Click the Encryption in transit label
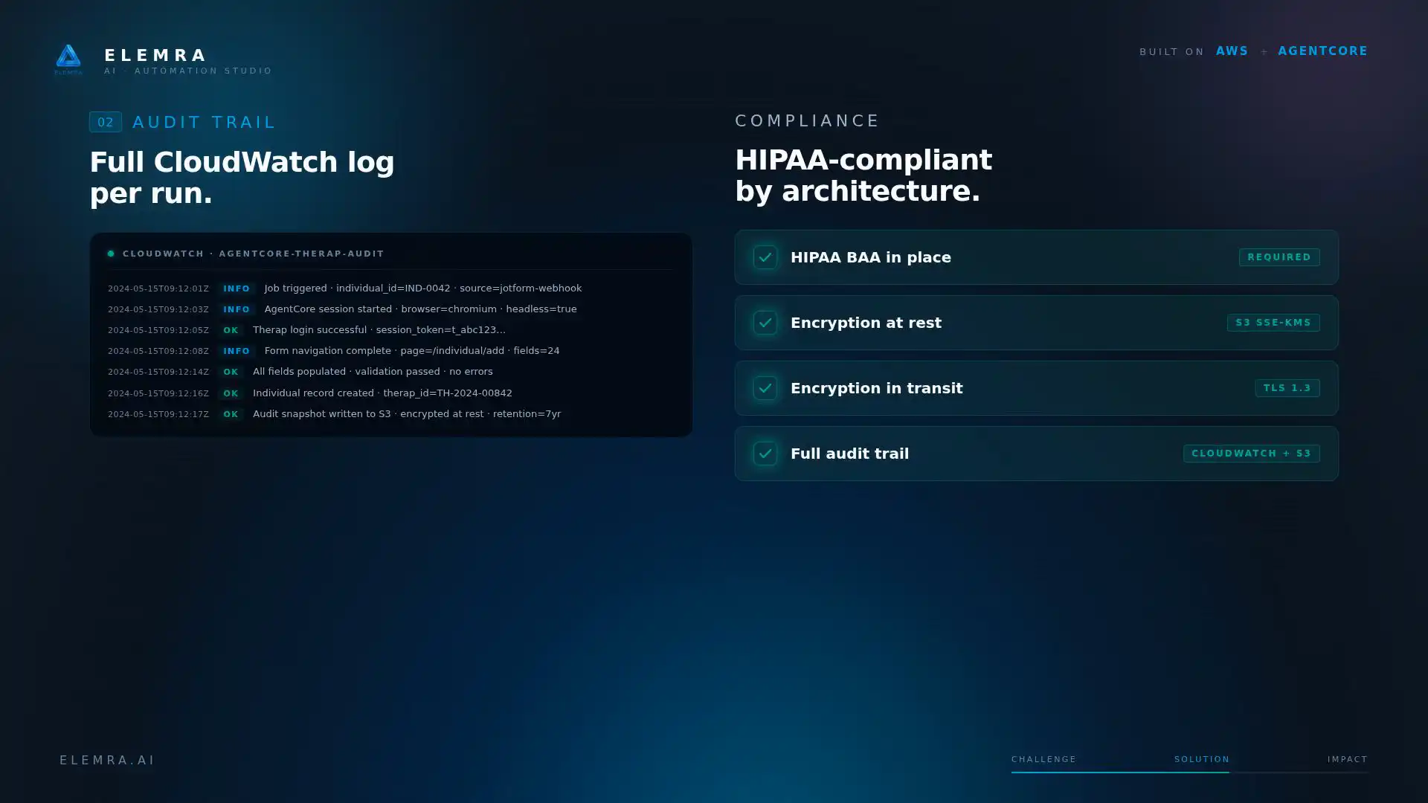 (x=876, y=388)
